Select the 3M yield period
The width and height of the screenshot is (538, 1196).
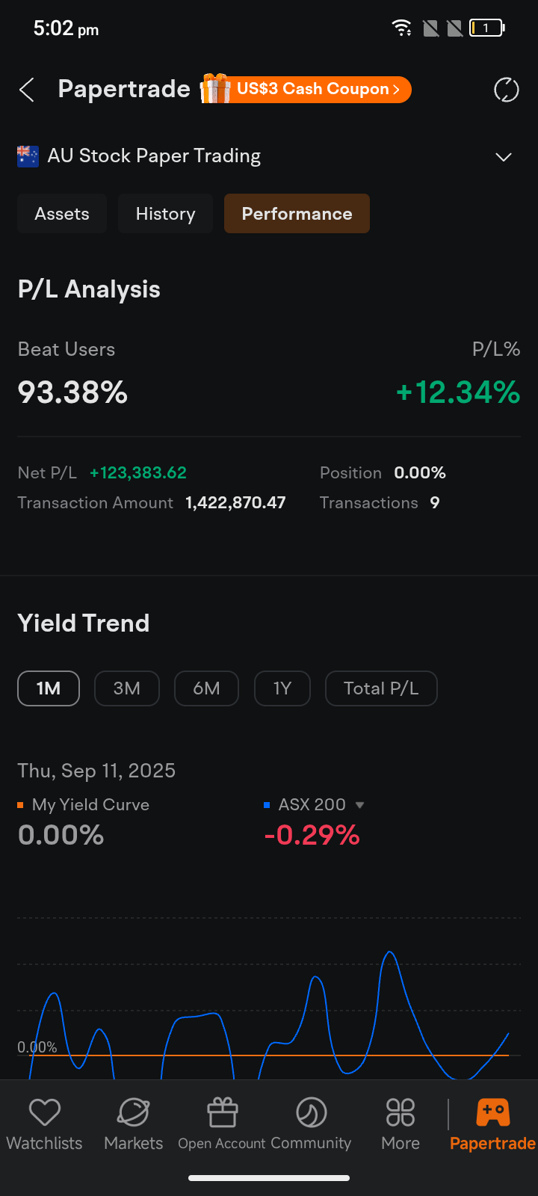[127, 688]
